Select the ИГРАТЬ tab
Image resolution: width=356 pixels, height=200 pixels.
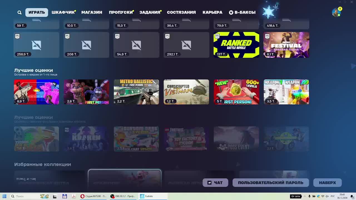coord(37,12)
